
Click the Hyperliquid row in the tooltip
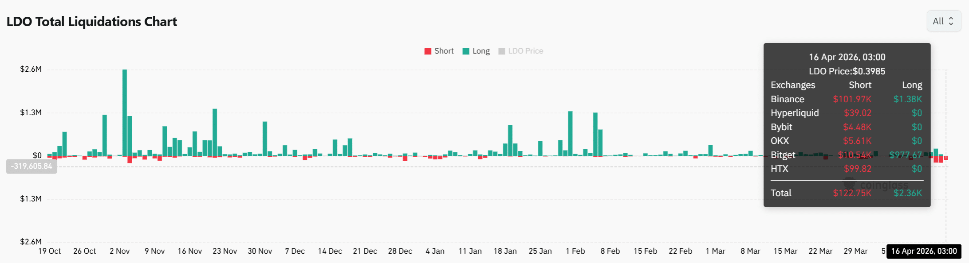point(795,113)
